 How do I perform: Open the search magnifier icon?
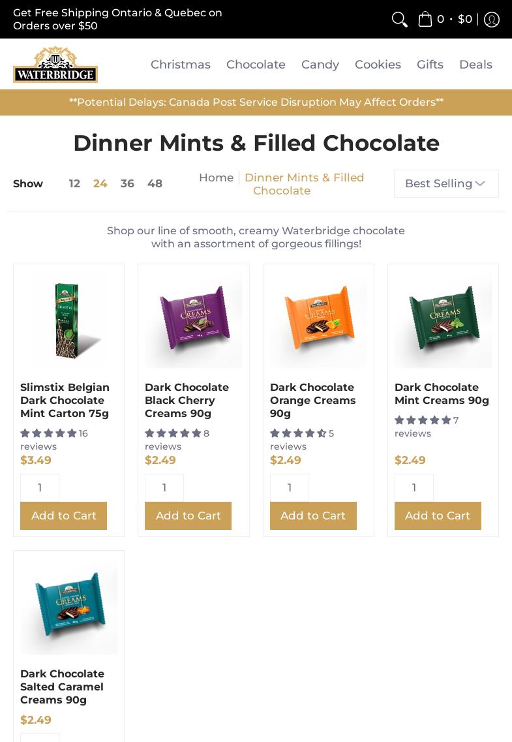pyautogui.click(x=399, y=20)
